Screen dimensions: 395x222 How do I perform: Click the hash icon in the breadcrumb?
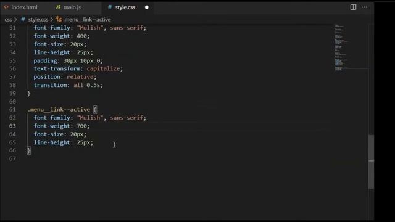pyautogui.click(x=23, y=19)
